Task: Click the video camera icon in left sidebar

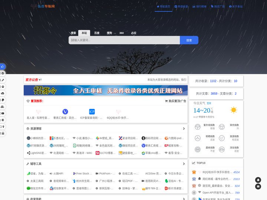Action: point(3,113)
